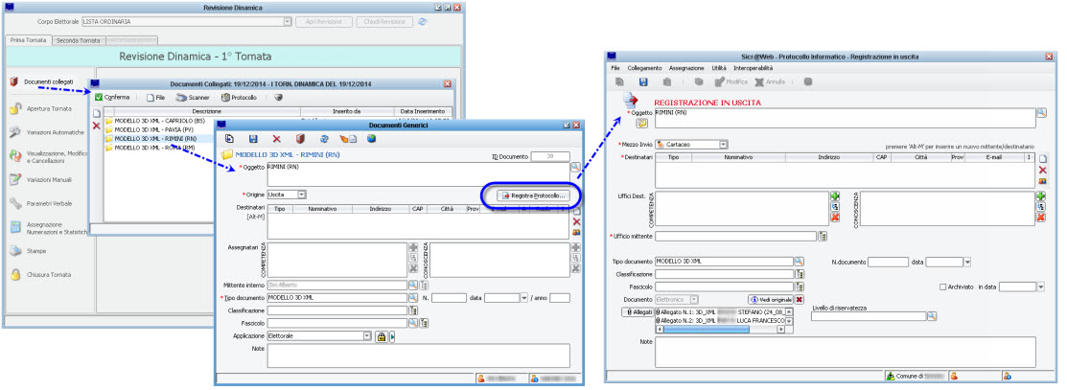Open Visualizzazione, Modifica e Cancellazioni
1067x390 pixels.
pyautogui.click(x=48, y=156)
